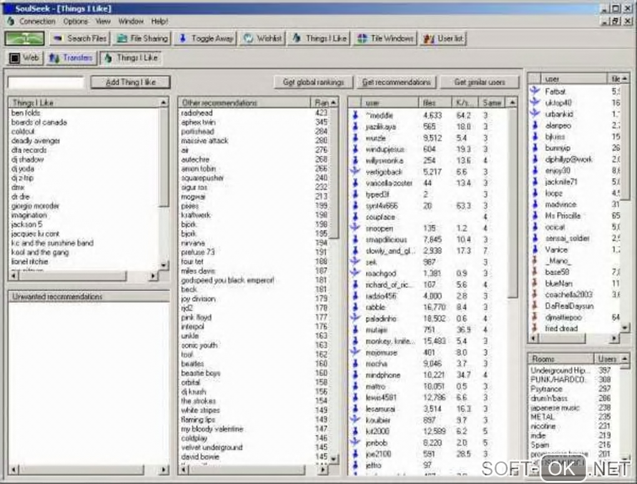The width and height of the screenshot is (637, 484).
Task: Click the bird icon next to vertigoback
Action: pos(355,172)
